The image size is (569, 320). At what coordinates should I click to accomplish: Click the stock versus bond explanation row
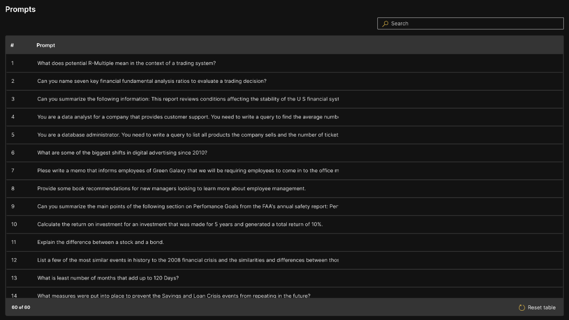(100, 242)
